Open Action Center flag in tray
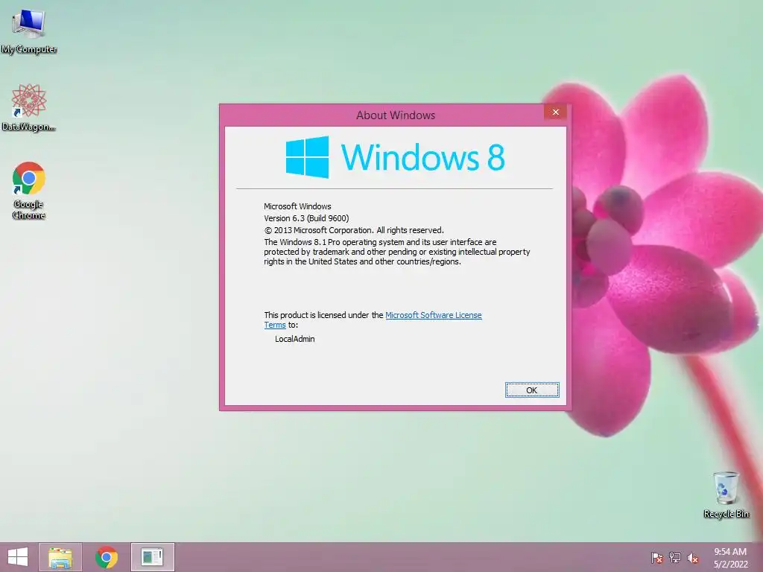This screenshot has width=763, height=572. coord(657,558)
